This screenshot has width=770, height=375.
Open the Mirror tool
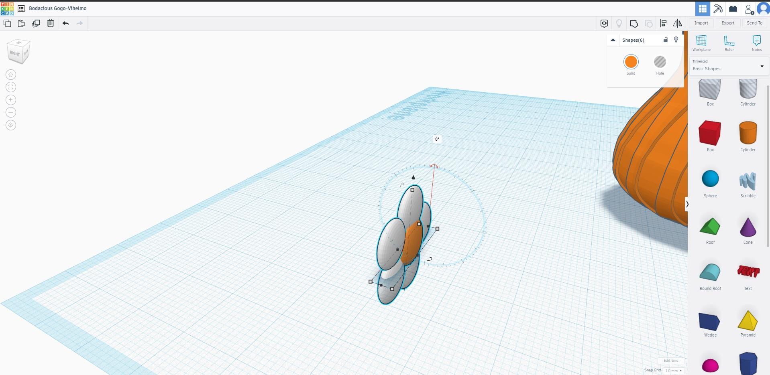tap(678, 24)
